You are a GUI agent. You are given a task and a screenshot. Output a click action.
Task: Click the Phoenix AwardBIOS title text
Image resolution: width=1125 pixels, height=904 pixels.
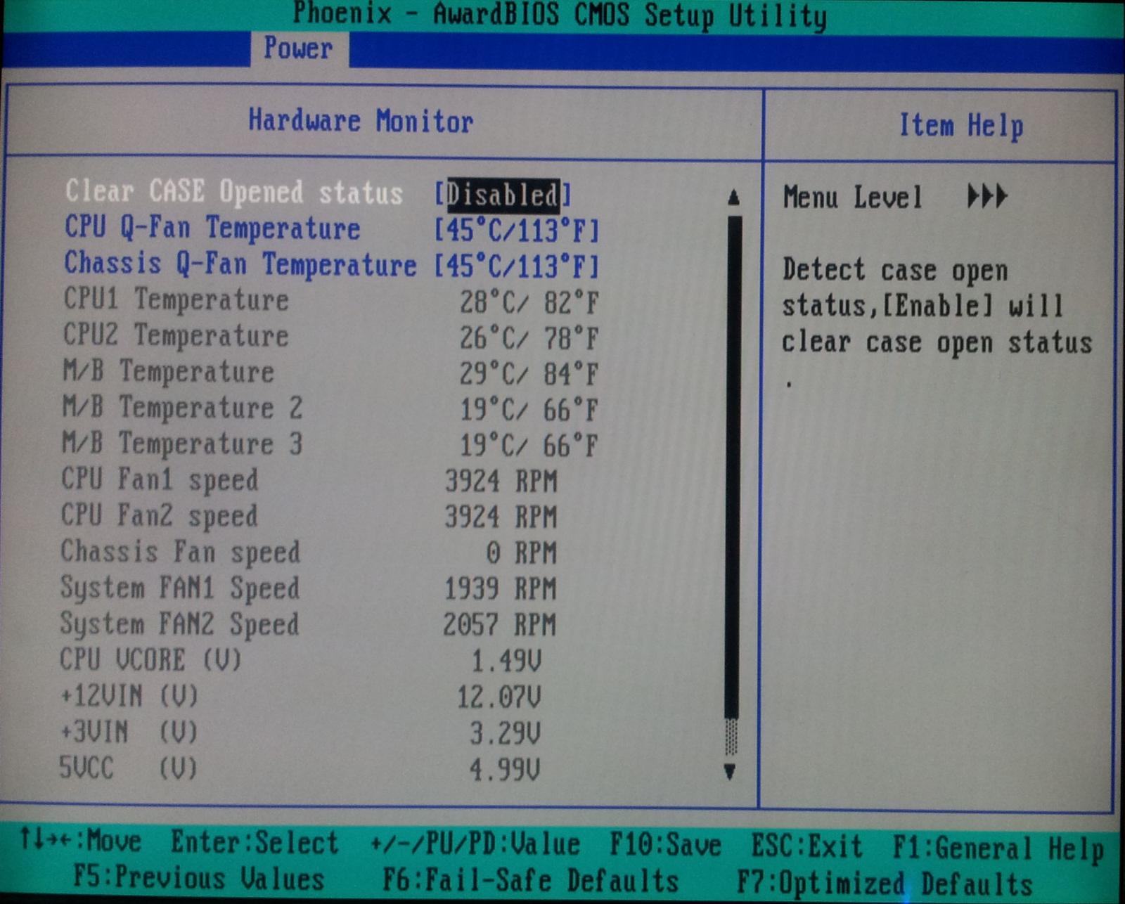tap(560, 14)
